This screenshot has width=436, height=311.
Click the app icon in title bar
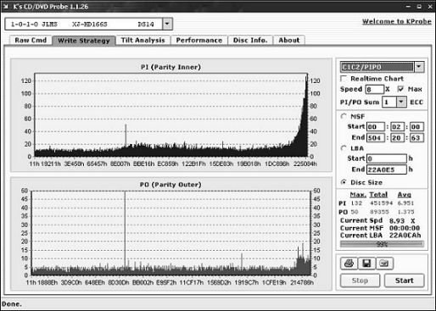(x=6, y=6)
